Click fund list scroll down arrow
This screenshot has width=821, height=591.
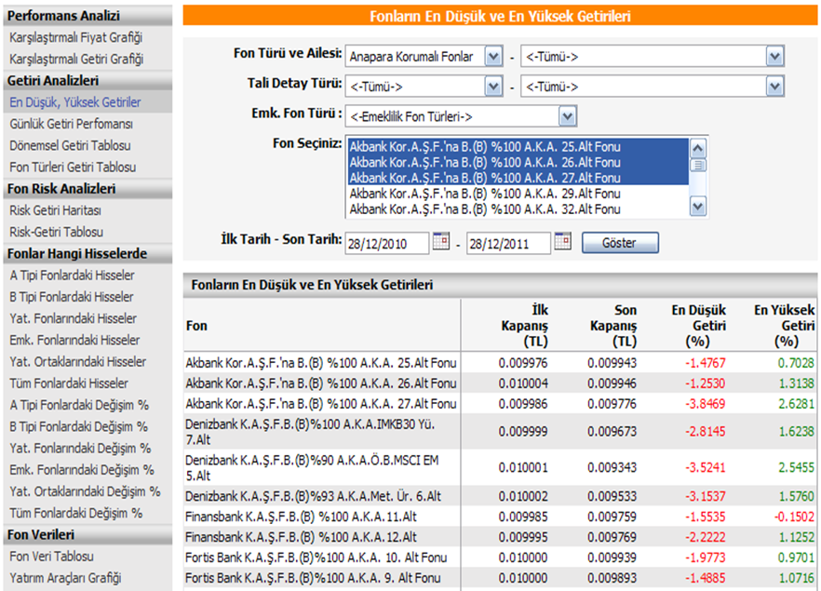point(698,207)
